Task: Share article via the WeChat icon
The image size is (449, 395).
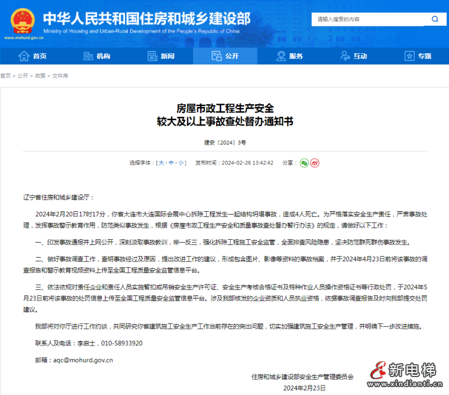Action: tap(305, 162)
